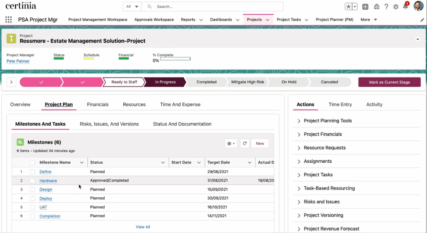Open Pete Palmer project manager link
The height and width of the screenshot is (233, 427).
click(x=18, y=61)
